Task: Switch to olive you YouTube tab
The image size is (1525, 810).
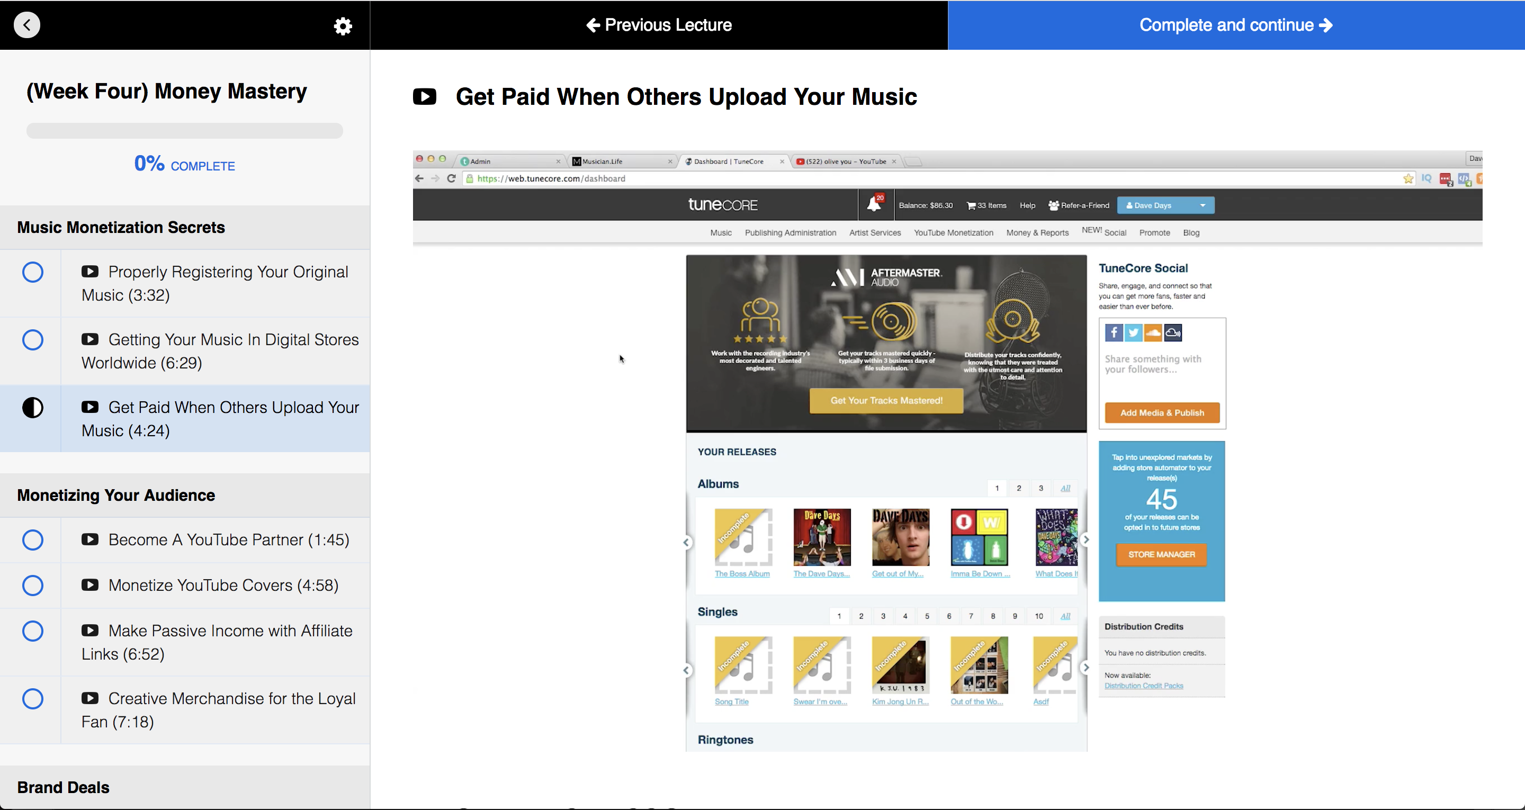Action: [x=846, y=161]
